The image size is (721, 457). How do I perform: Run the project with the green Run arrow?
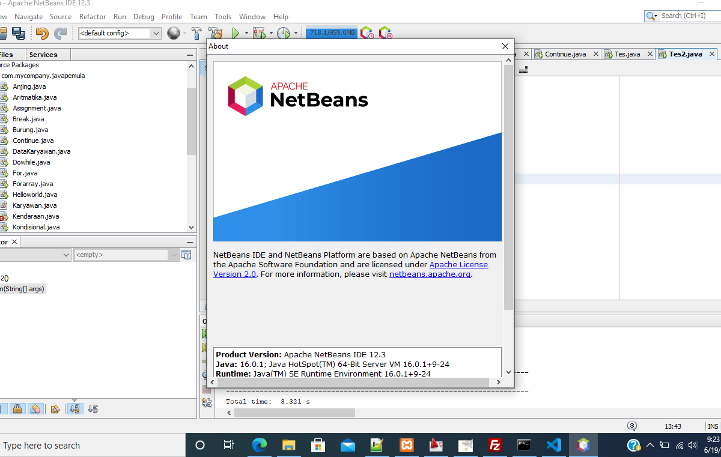click(x=237, y=33)
